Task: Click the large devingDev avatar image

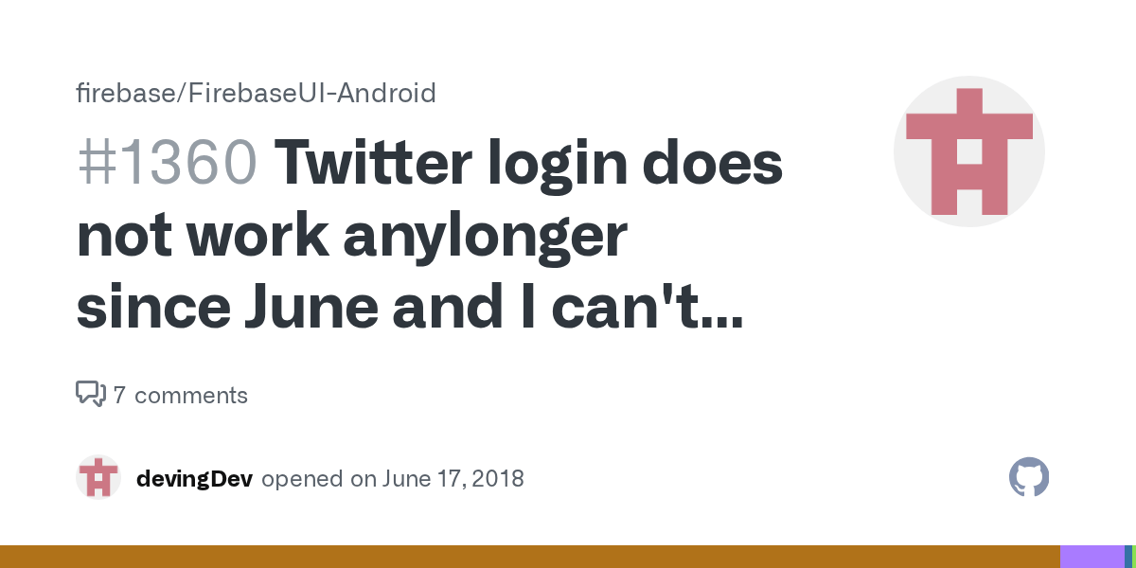Action: point(968,151)
